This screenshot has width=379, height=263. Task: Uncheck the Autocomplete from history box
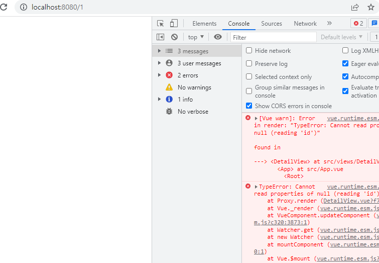pos(345,76)
